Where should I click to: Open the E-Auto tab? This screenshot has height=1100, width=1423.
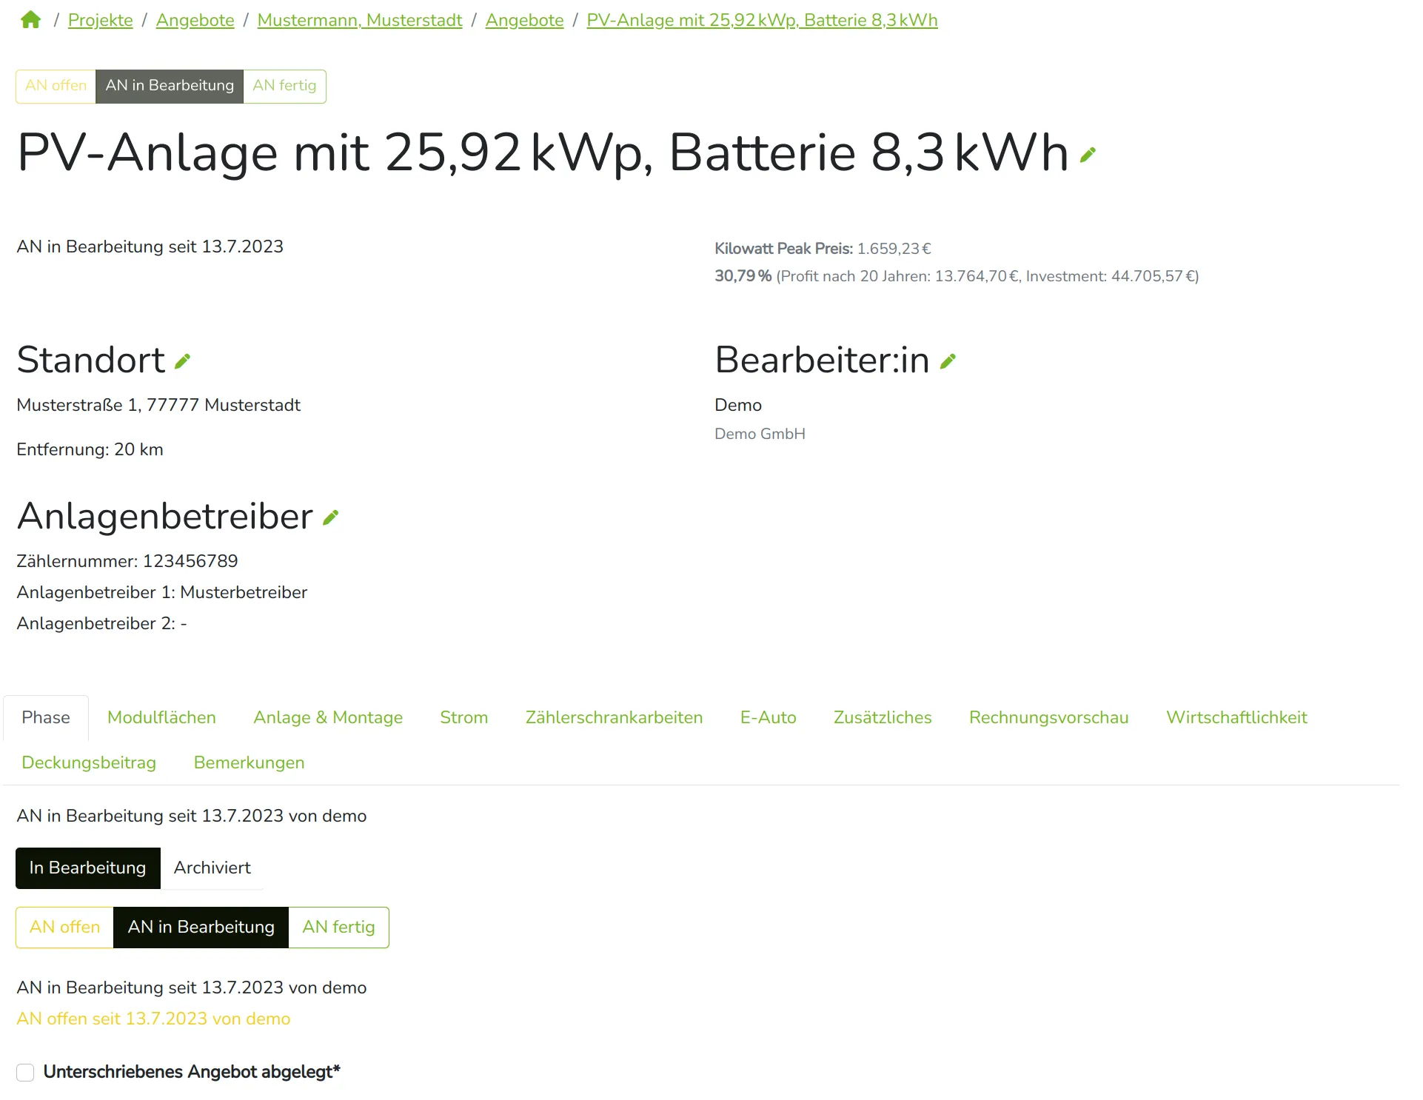(769, 717)
